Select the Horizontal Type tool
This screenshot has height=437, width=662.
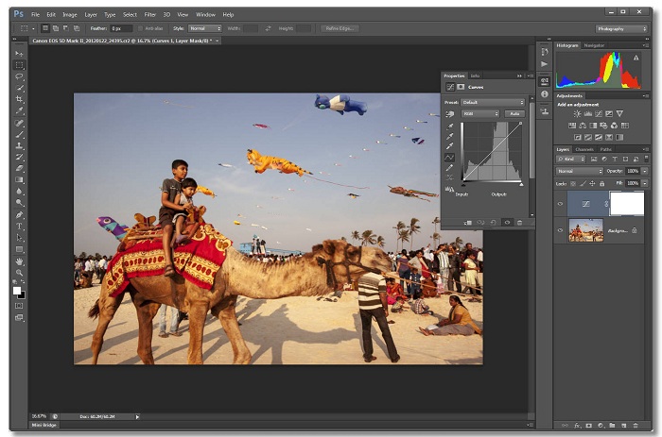coord(19,227)
